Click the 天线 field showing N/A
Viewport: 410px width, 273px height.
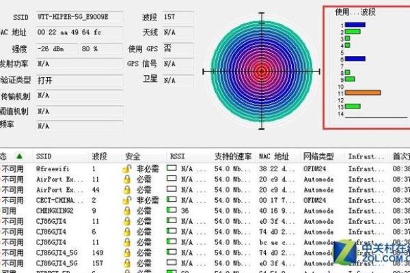pyautogui.click(x=178, y=32)
